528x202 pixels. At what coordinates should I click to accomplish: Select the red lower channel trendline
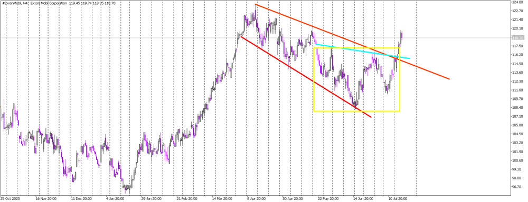click(306, 77)
